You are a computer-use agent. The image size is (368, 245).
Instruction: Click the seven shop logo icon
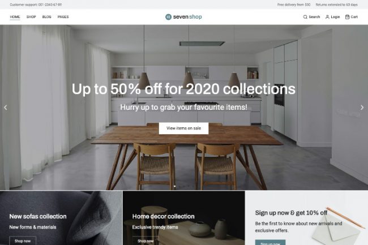click(168, 17)
